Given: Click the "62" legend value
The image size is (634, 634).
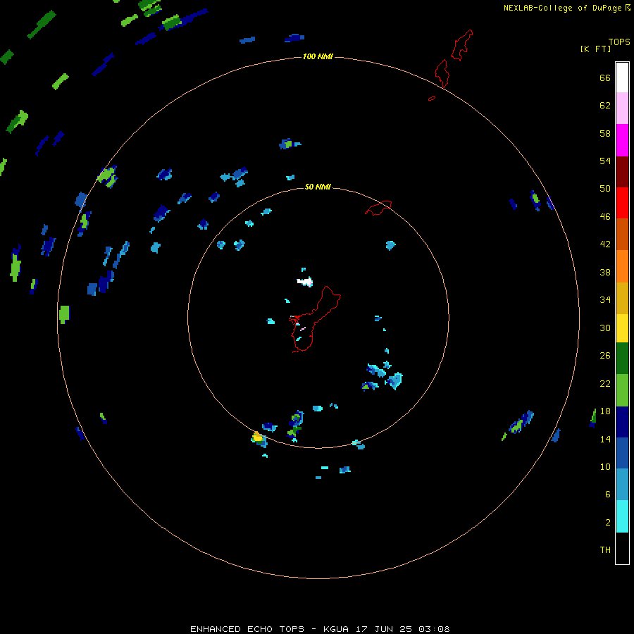Looking at the screenshot, I should point(605,105).
